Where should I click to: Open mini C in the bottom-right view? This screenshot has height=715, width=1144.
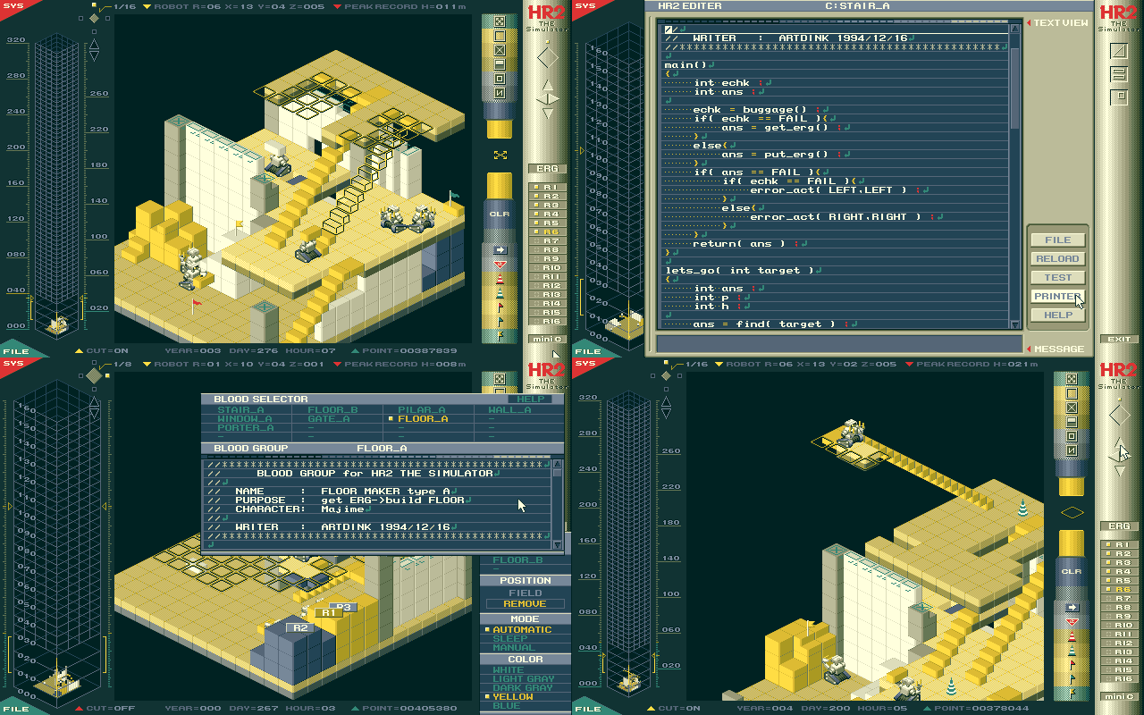click(x=1120, y=696)
